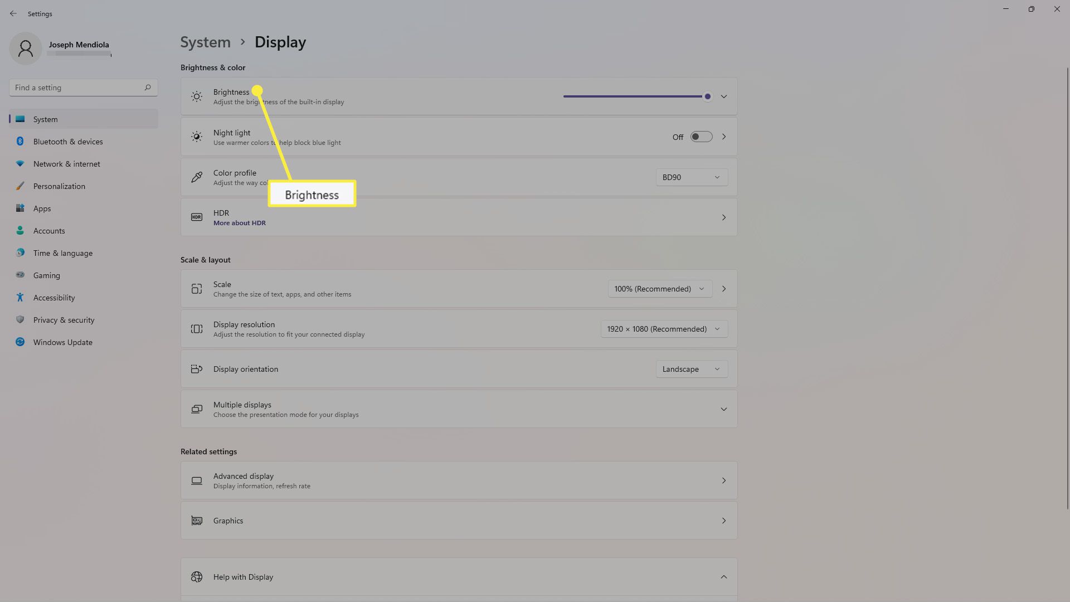Screen dimensions: 1070x602
Task: Open Privacy & security category
Action: [x=84, y=319]
